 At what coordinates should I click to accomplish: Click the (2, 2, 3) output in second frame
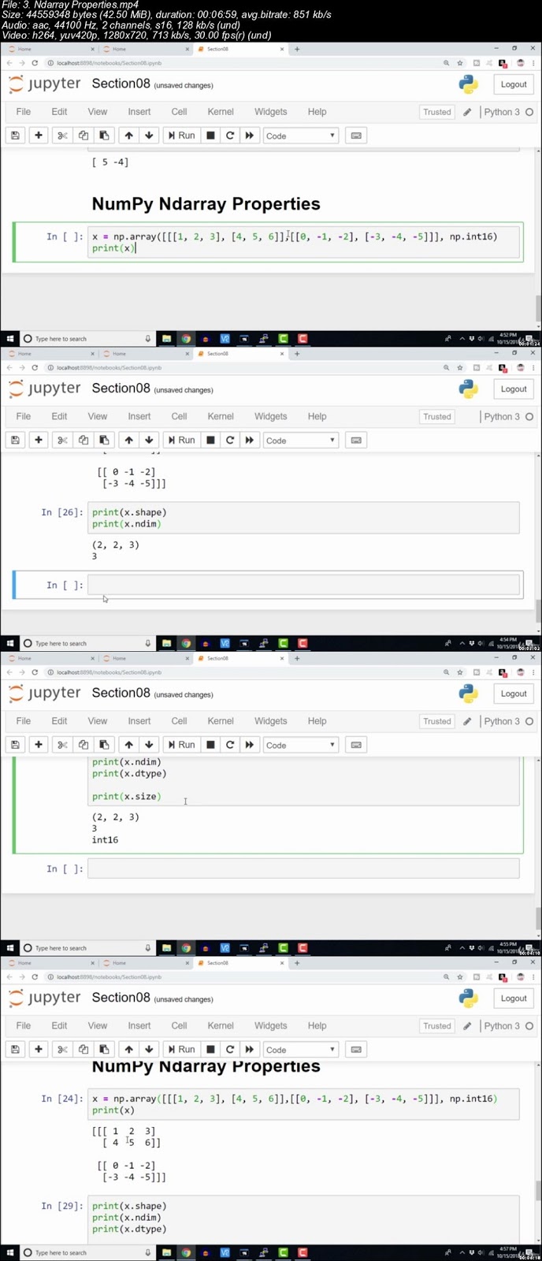tap(115, 545)
